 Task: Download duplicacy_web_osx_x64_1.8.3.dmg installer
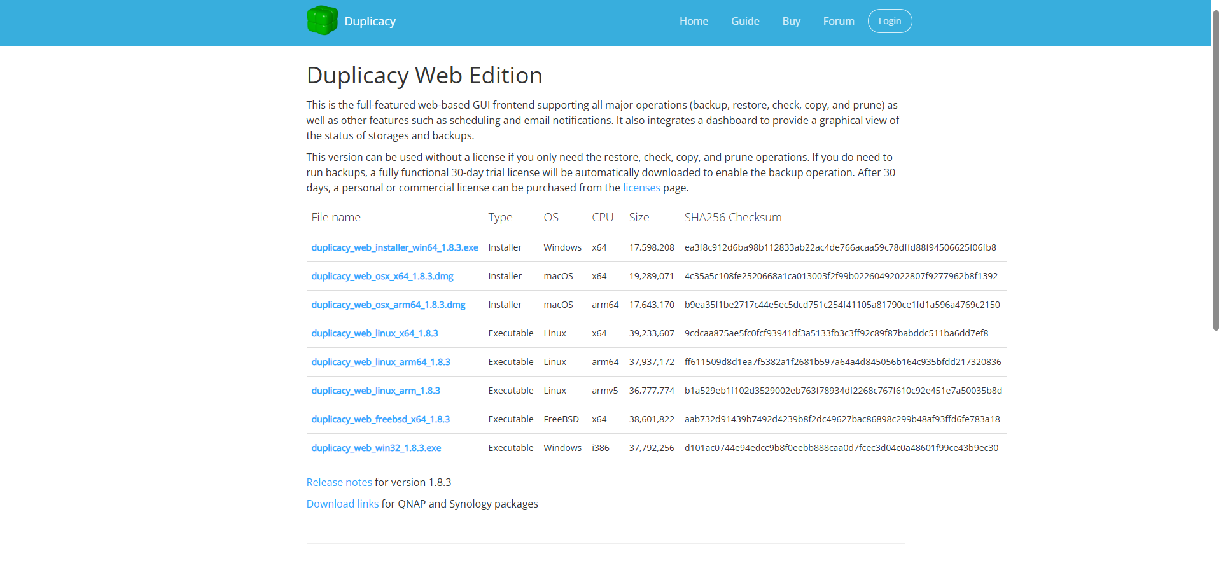tap(382, 276)
